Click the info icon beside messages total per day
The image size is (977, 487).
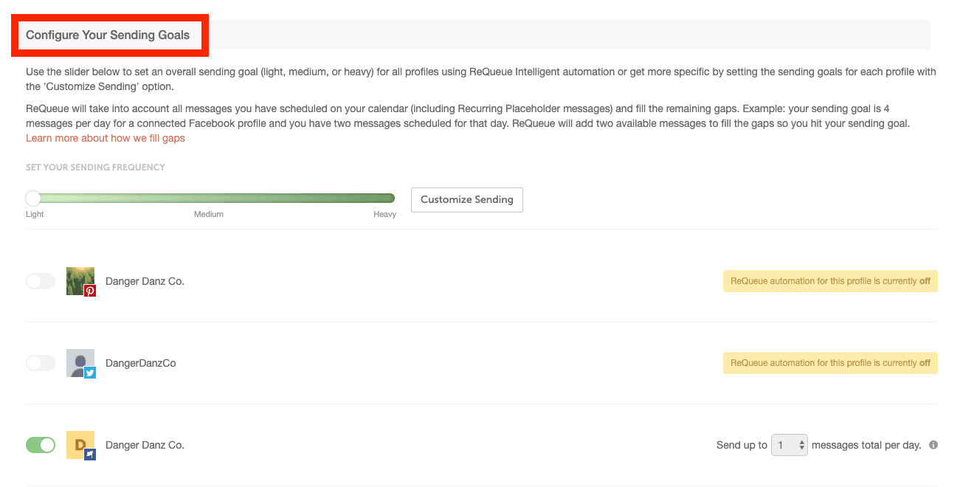pos(933,445)
